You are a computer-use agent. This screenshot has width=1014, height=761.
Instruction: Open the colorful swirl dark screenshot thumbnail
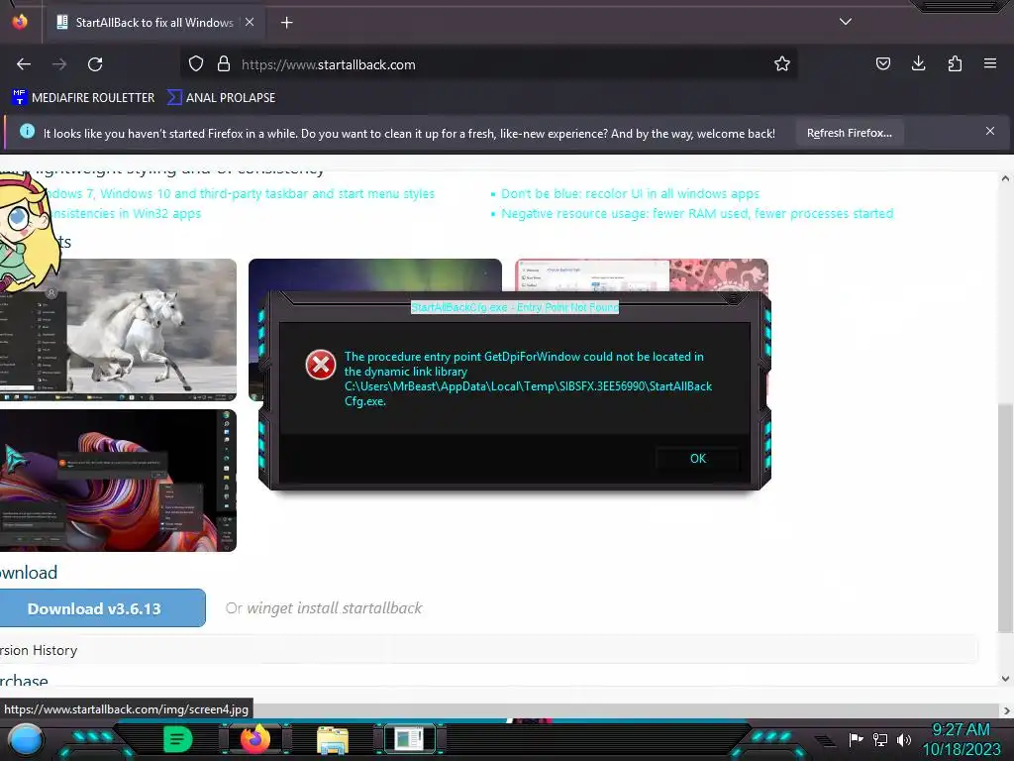pos(119,481)
